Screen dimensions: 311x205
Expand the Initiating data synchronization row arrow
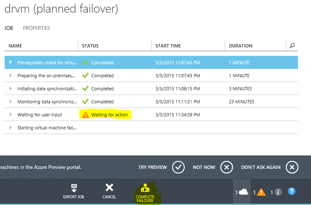10,89
